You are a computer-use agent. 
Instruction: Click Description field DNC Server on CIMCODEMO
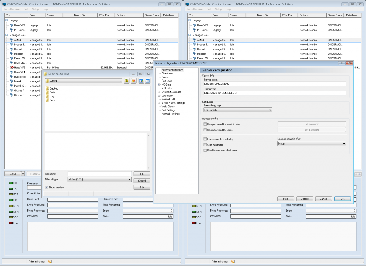pos(275,93)
